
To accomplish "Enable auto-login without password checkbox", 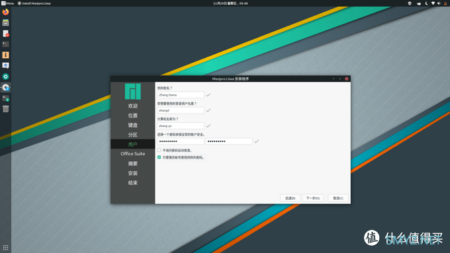I will (159, 150).
